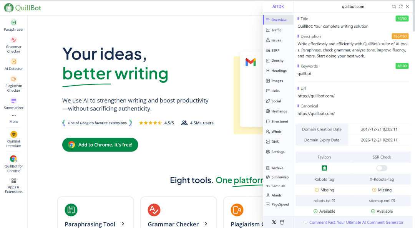Screen dimensions: 415x228
Task: Open the Whois tab in AITDK
Action: point(278,131)
